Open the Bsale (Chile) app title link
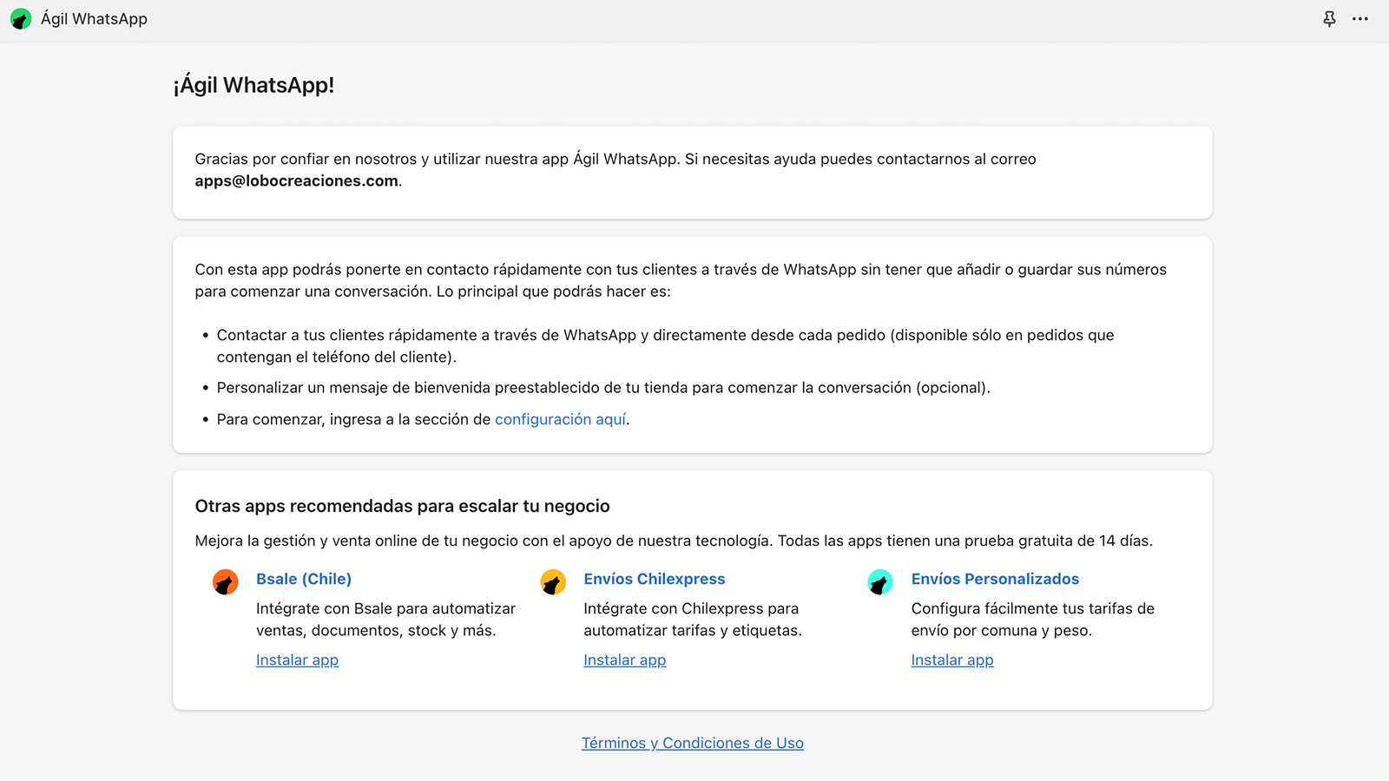 click(x=304, y=579)
